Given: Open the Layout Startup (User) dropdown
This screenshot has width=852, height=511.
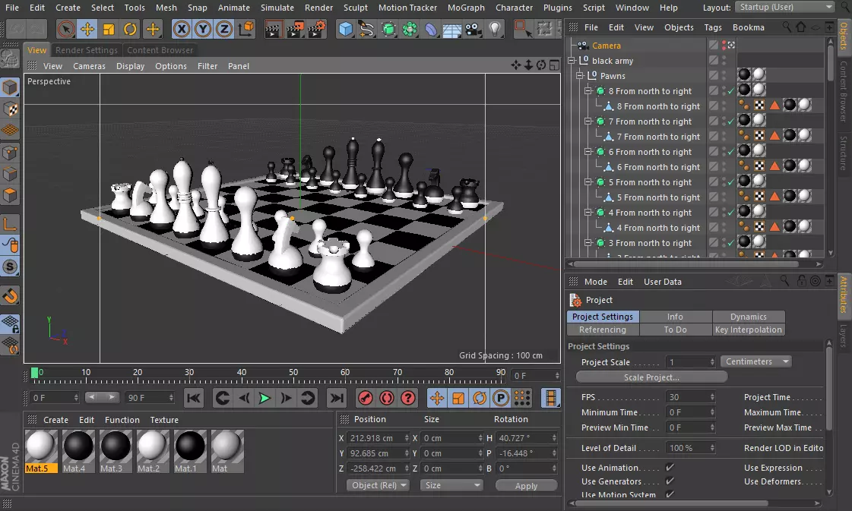Looking at the screenshot, I should (784, 7).
